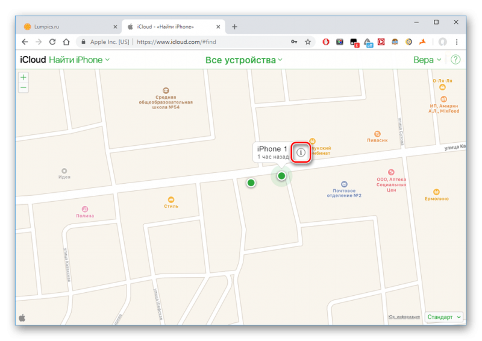The height and width of the screenshot is (341, 482).
Task: Open the extension showing a red 3 badge
Action: 354,42
